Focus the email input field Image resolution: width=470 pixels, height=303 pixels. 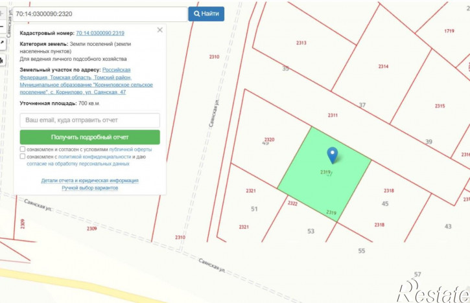click(x=89, y=120)
